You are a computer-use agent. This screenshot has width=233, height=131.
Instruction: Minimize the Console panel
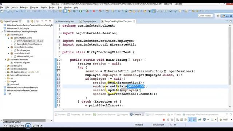(x=226, y=114)
